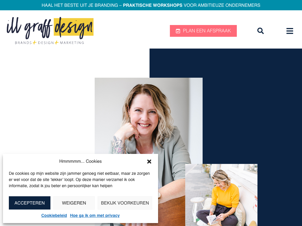
Task: Open the hamburger menu
Action: coord(290,31)
